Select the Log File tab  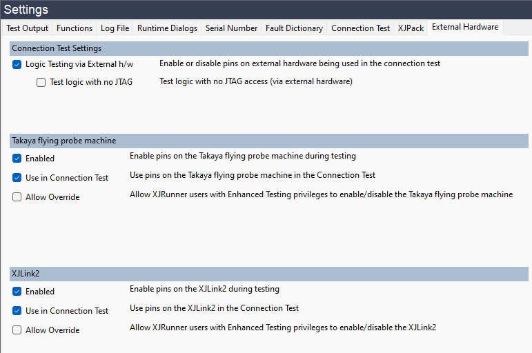pos(115,28)
